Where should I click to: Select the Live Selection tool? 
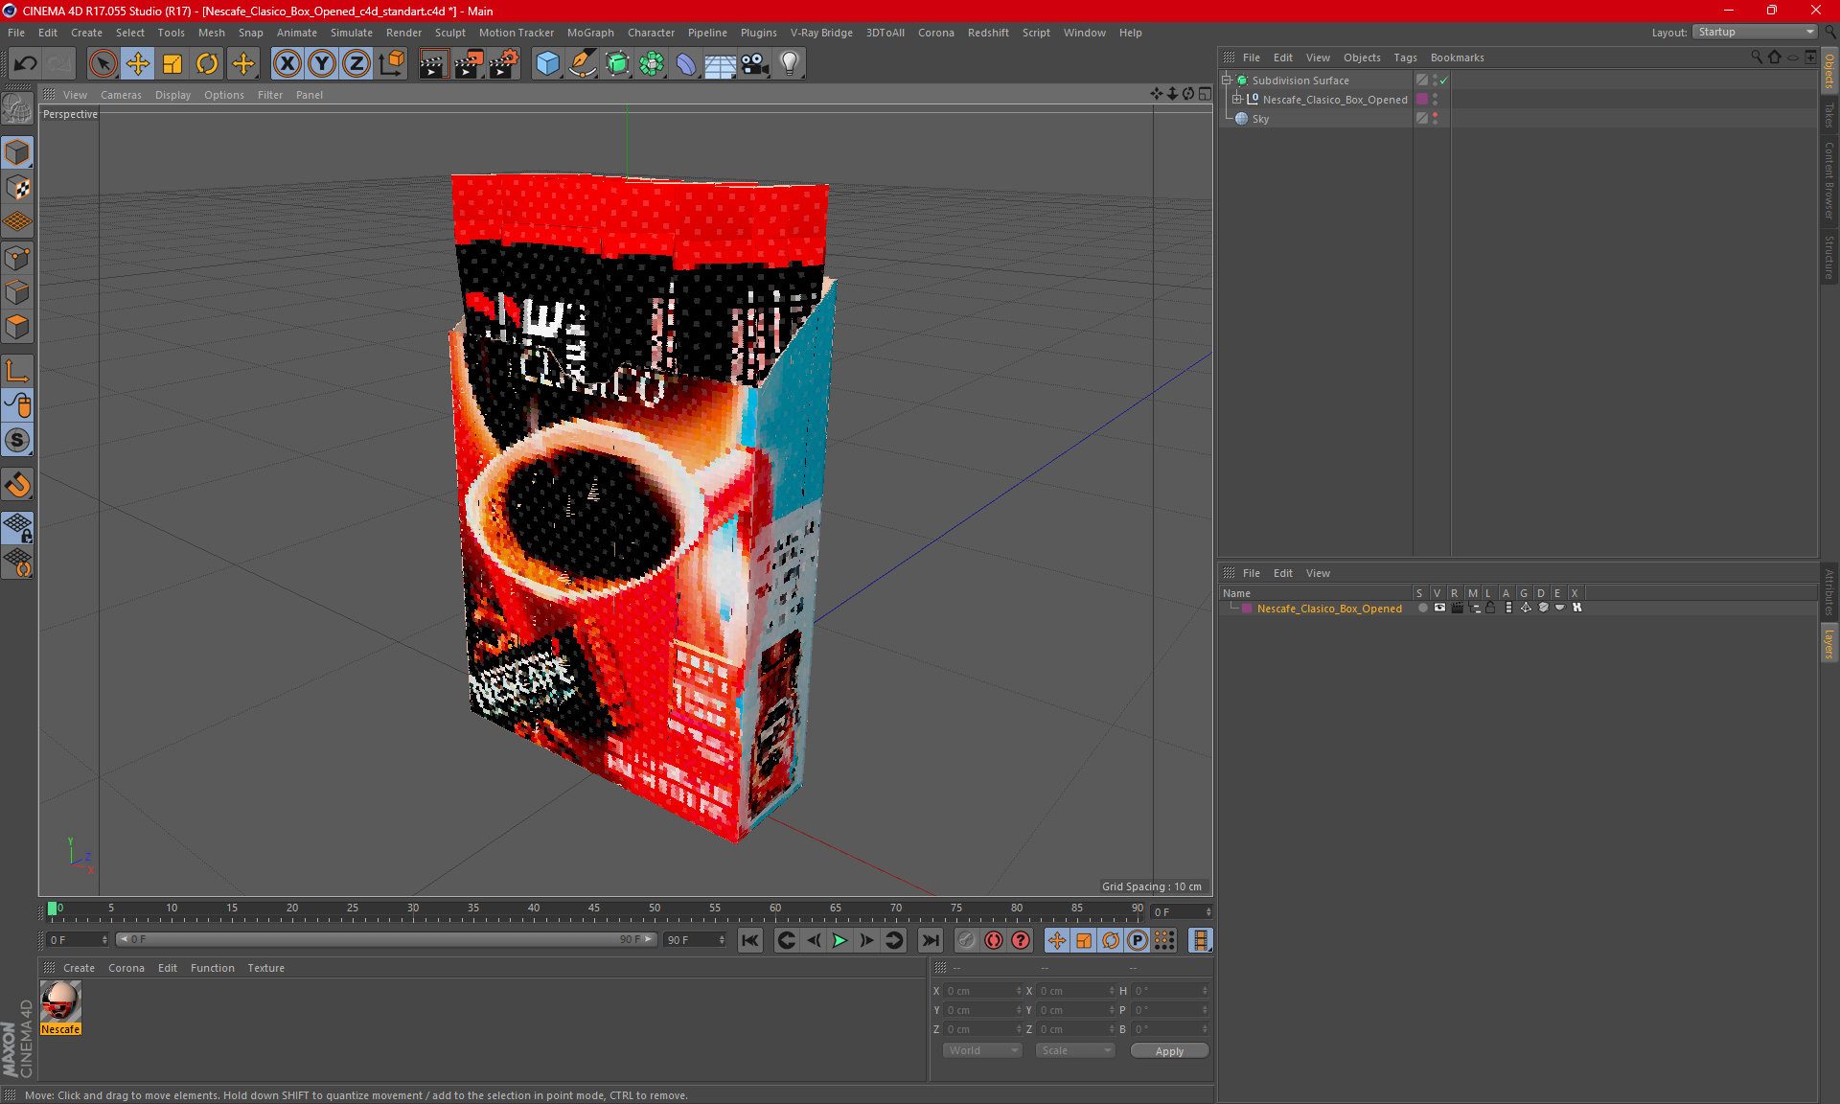[103, 63]
